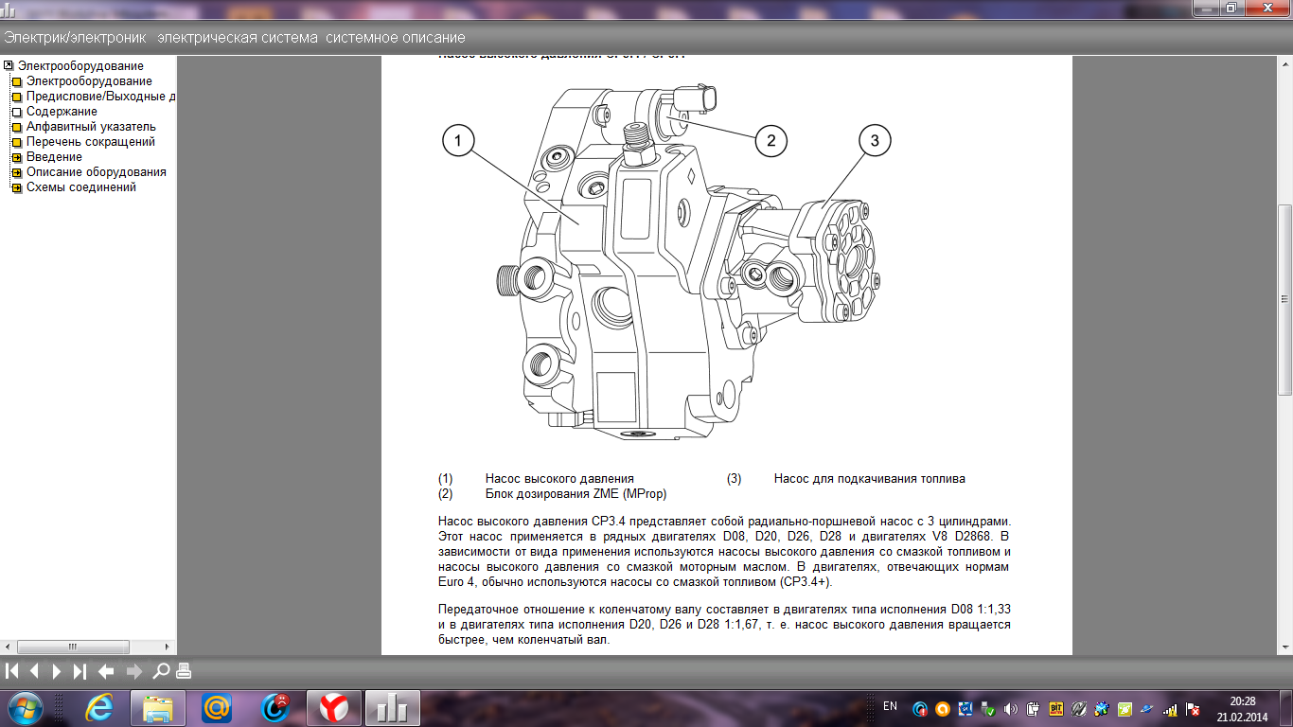
Task: Select Содержание in the tree
Action: pos(62,112)
